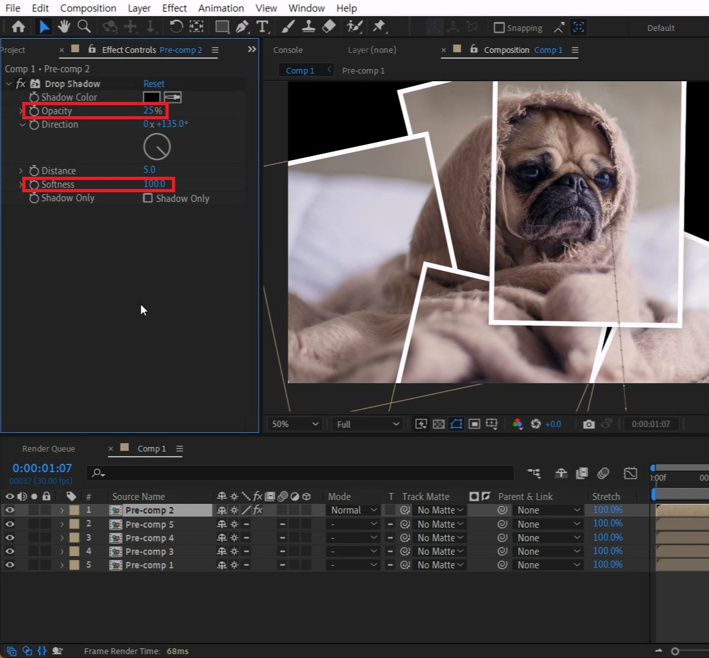Open the Effect menu

(x=175, y=8)
